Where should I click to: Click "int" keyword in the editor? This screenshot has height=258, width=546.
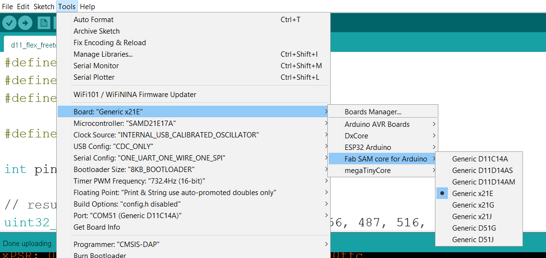coord(15,170)
